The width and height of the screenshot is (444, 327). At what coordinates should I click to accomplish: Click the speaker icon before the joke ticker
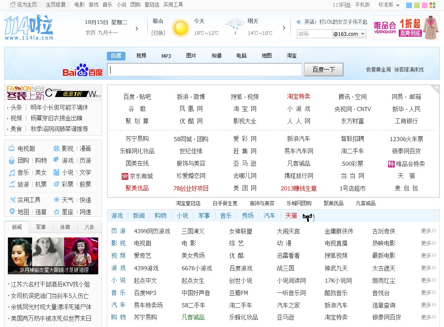coord(299,22)
